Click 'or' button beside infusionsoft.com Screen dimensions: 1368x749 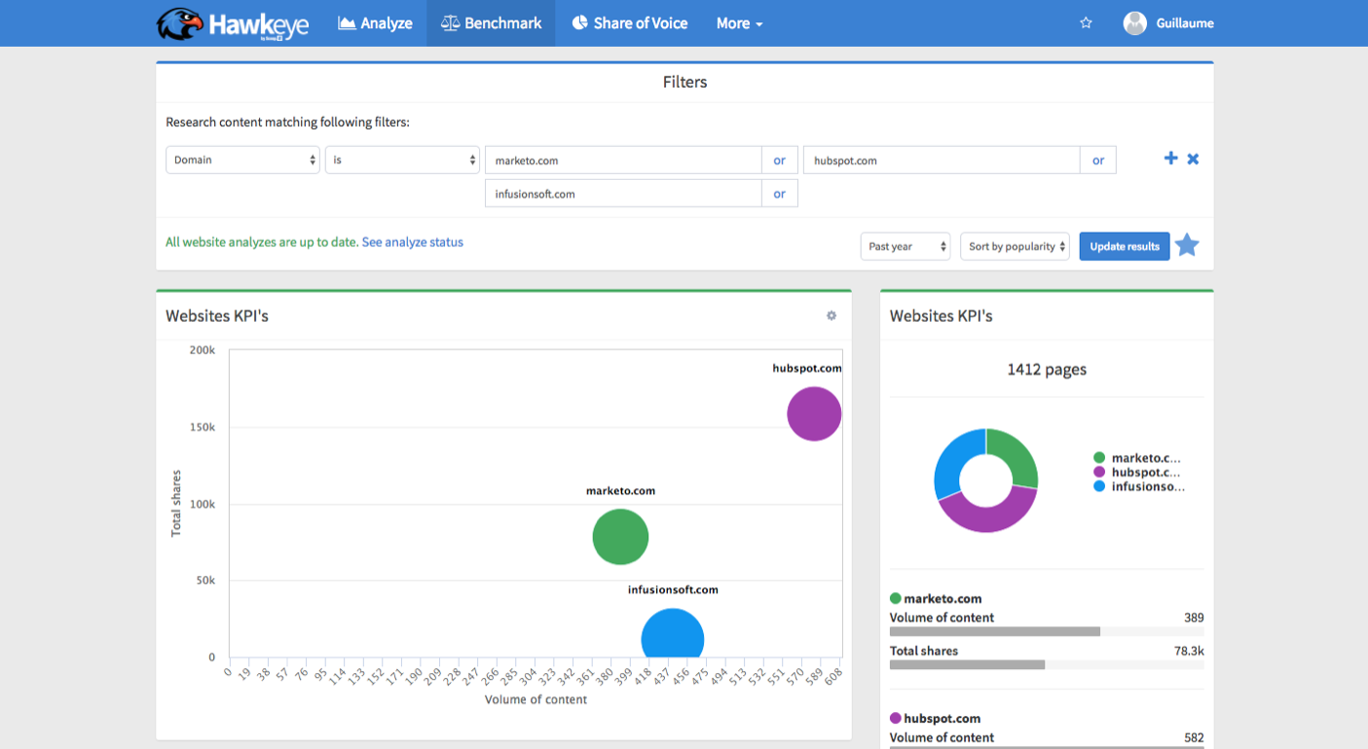tap(780, 194)
